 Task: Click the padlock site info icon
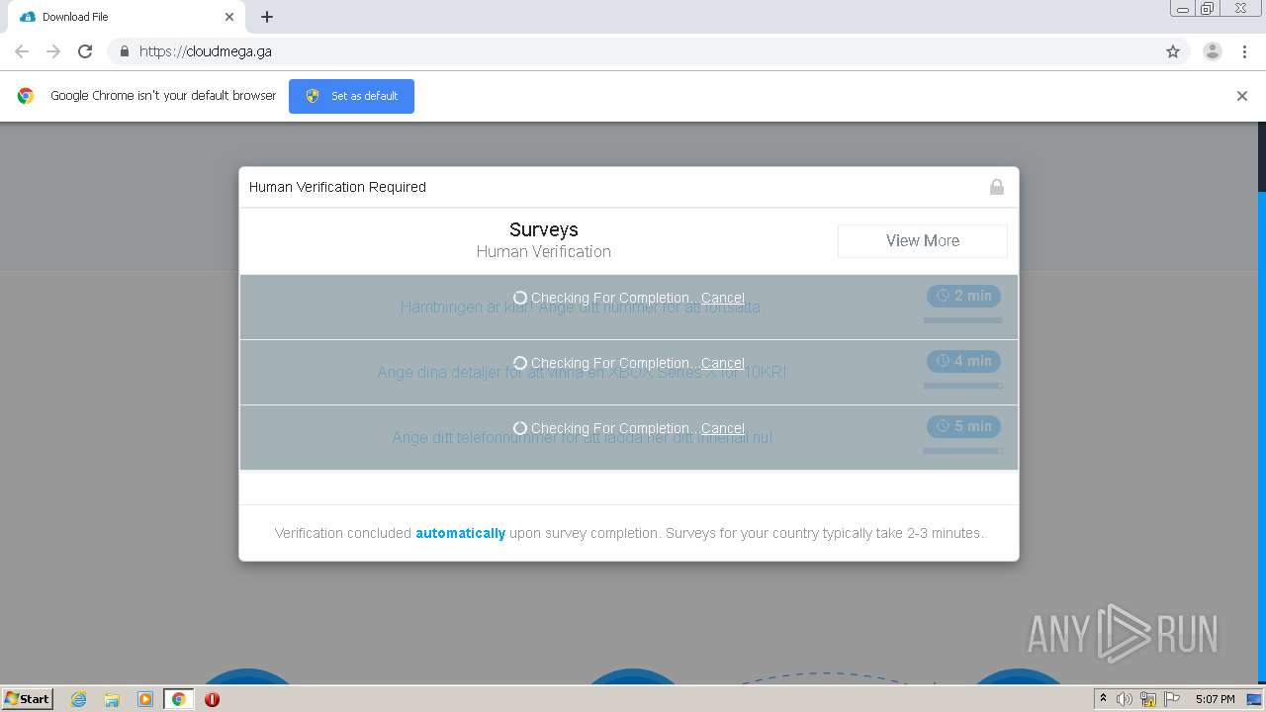point(124,51)
